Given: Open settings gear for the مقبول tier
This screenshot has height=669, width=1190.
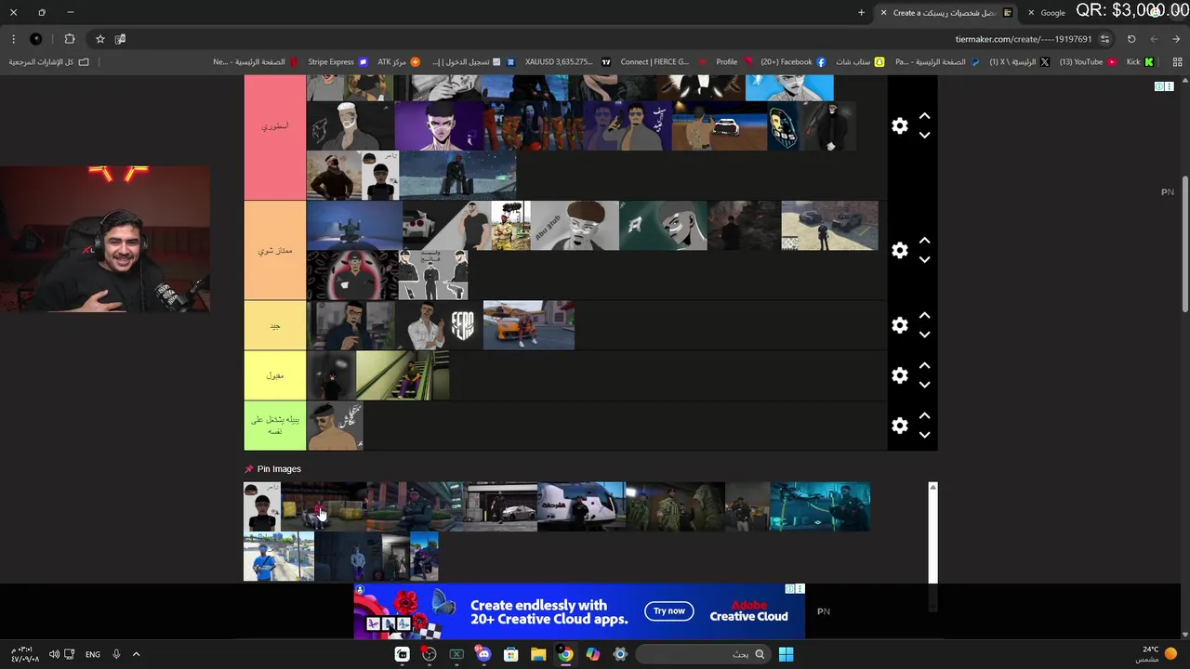Looking at the screenshot, I should 899,375.
